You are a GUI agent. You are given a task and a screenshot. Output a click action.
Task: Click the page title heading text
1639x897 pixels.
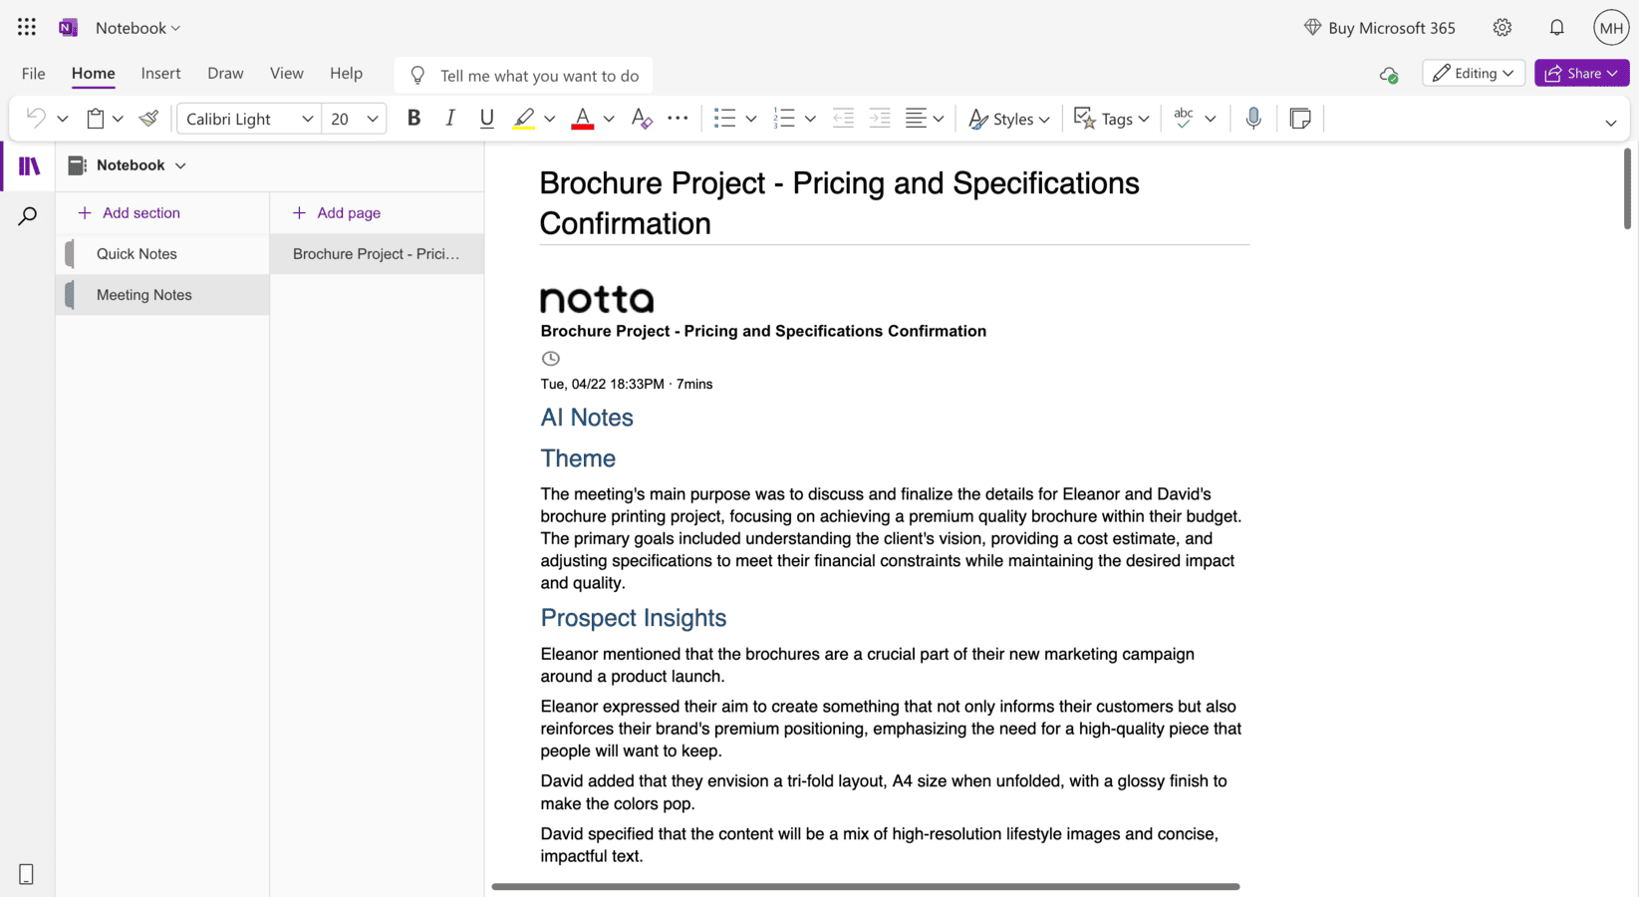tap(839, 203)
